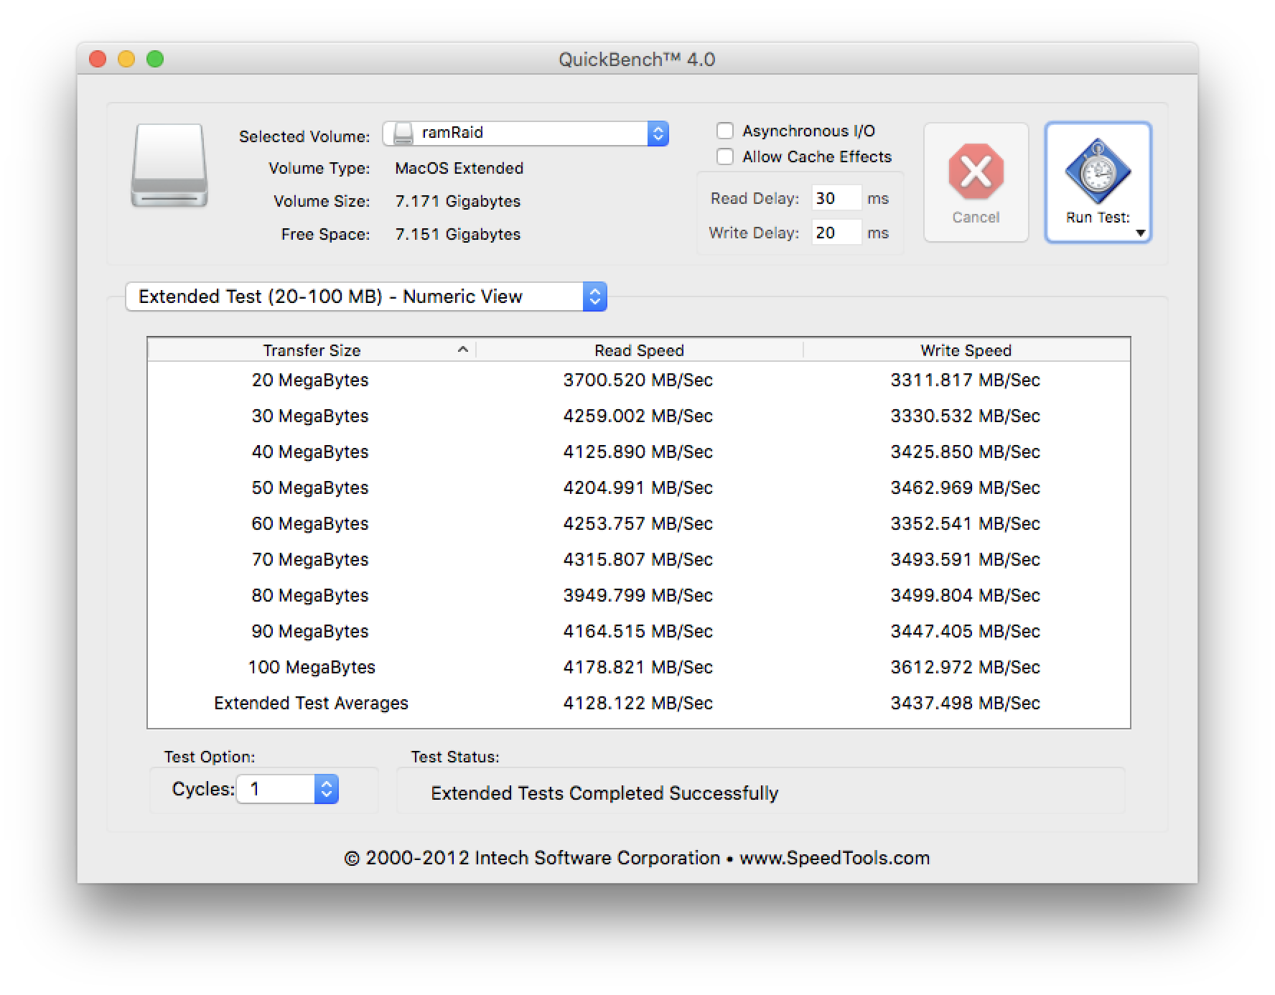Click Free Space value 7.151 Gigabytes
The height and width of the screenshot is (995, 1275).
(458, 234)
